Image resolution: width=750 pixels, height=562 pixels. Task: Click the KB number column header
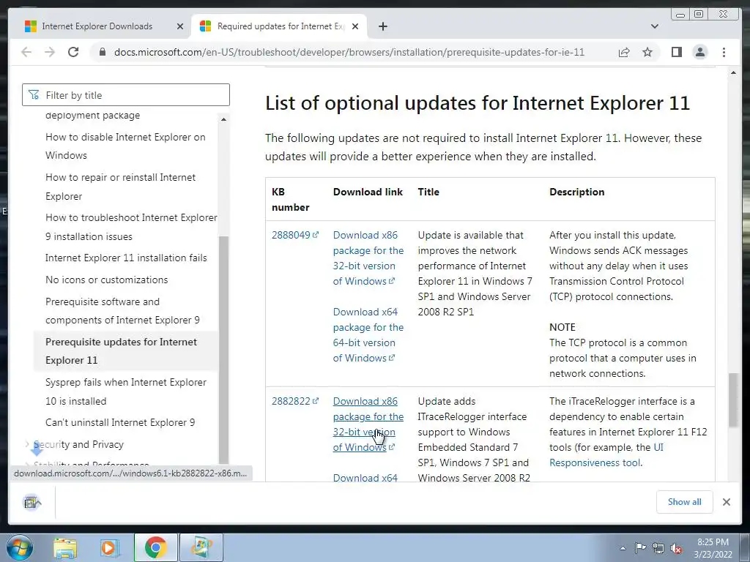[x=290, y=199]
